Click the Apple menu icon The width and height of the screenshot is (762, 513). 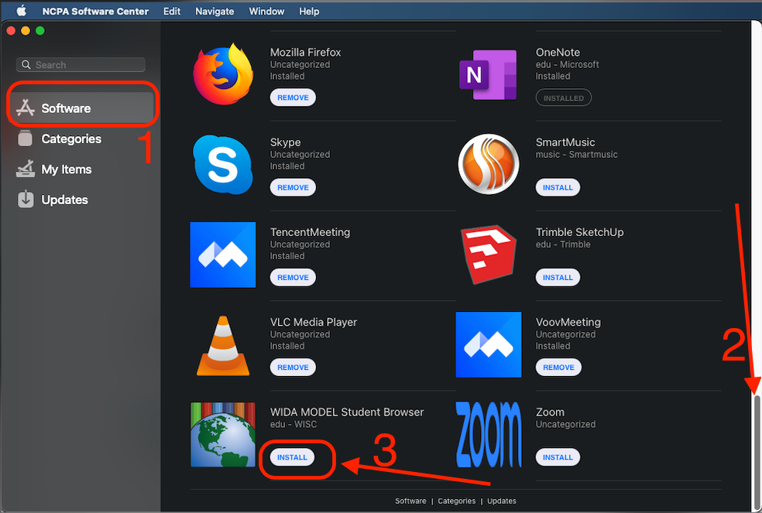pyautogui.click(x=21, y=12)
